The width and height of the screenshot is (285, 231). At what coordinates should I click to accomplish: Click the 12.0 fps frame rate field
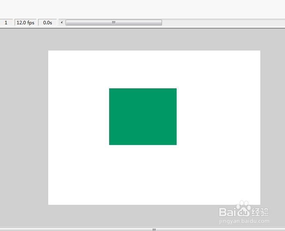(x=25, y=22)
